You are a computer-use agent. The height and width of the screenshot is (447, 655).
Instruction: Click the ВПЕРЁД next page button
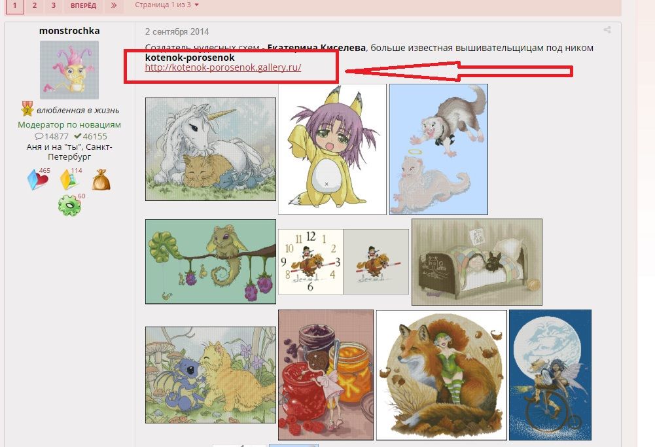83,6
